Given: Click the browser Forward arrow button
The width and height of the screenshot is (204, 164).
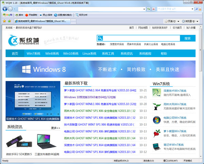Looking at the screenshot, I should (11, 9).
